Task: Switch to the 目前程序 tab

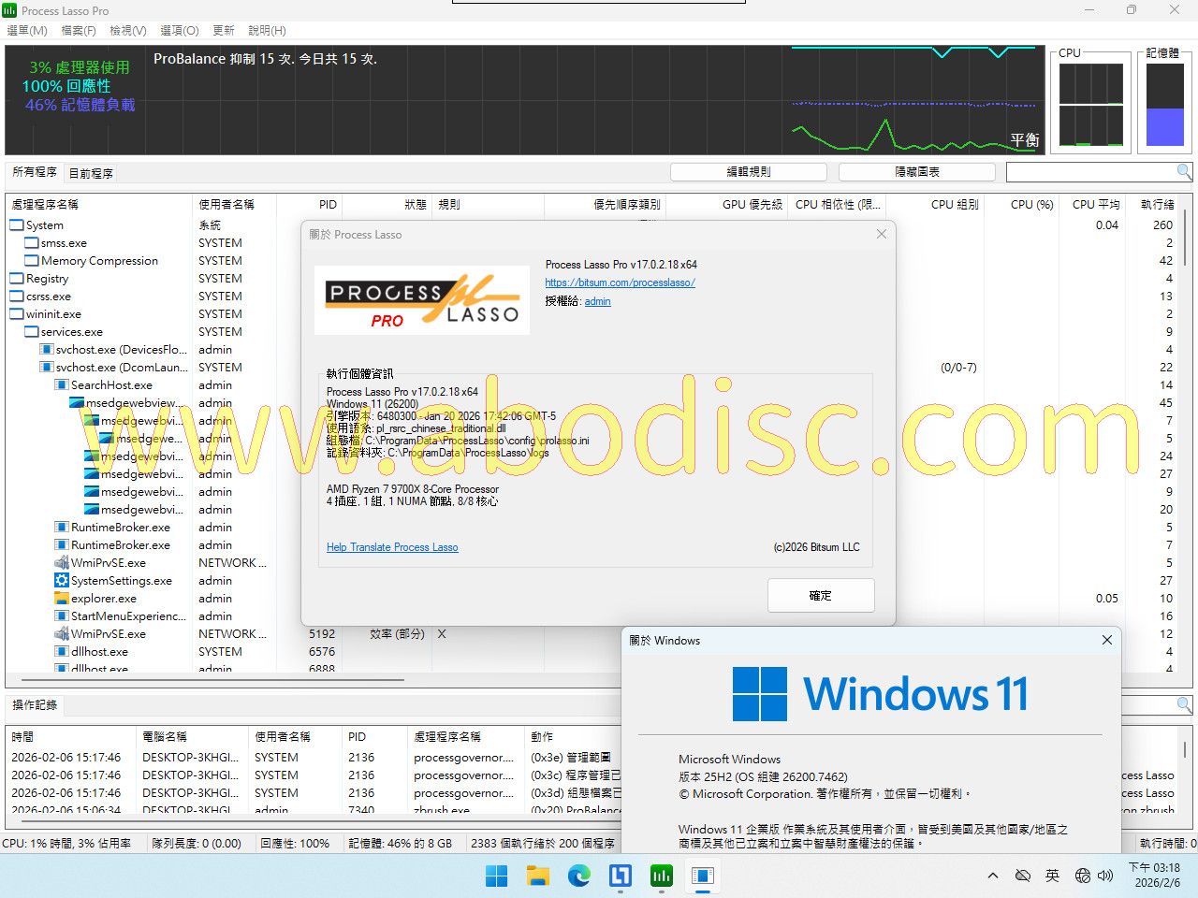Action: 91,173
